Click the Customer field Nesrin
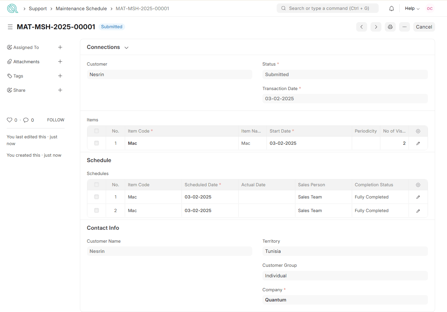 pos(169,74)
